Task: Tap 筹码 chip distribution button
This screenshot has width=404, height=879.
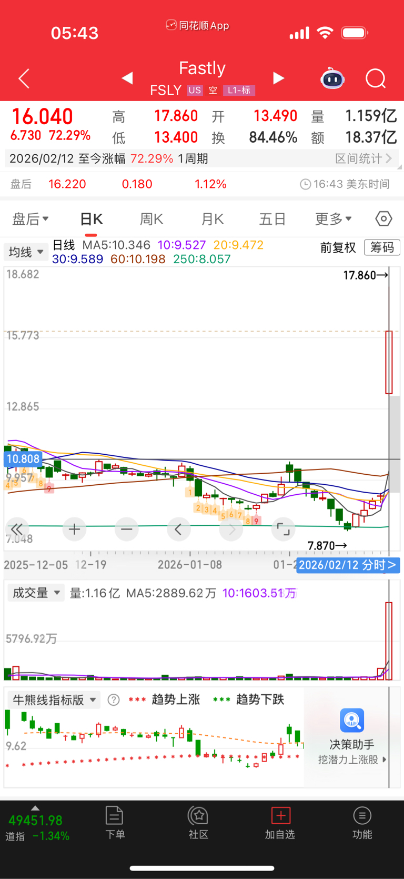Action: click(x=382, y=247)
